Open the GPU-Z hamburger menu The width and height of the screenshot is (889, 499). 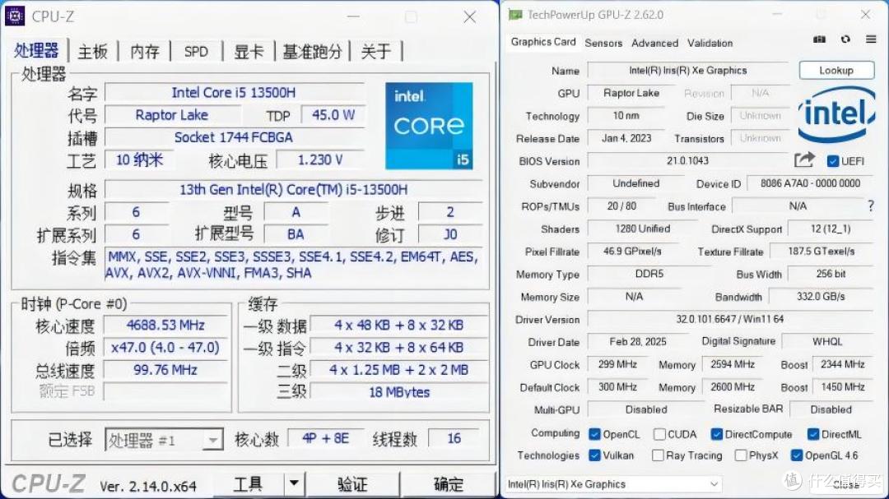pyautogui.click(x=871, y=39)
